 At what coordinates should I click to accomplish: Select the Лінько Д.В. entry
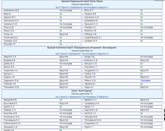click(x=41, y=28)
